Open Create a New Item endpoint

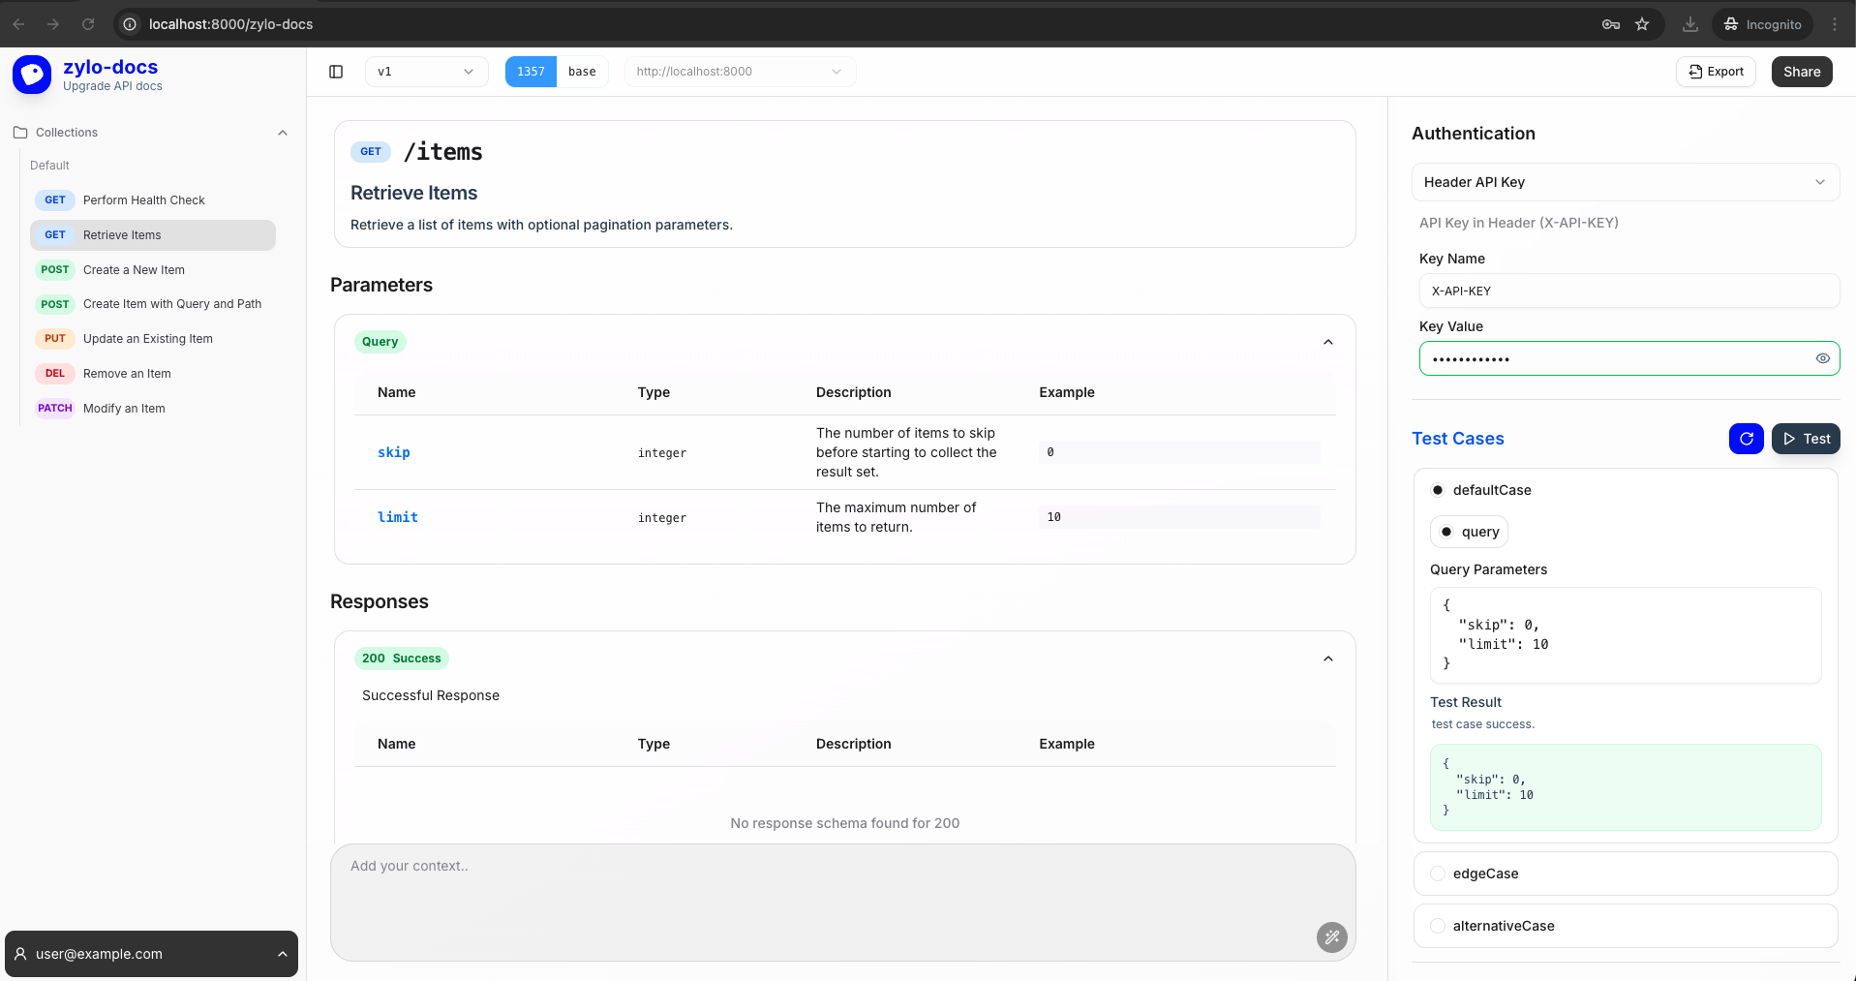pos(153,270)
